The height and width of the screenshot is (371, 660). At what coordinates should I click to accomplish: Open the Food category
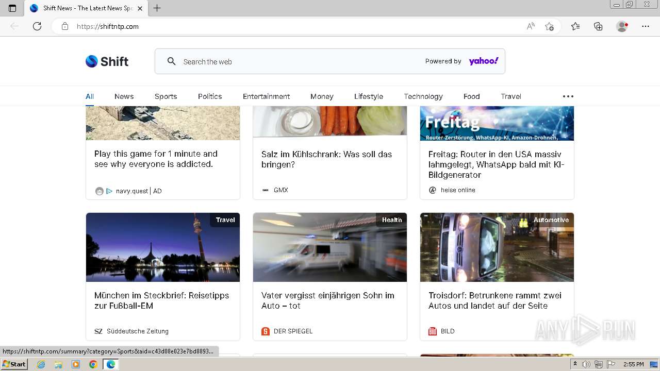click(471, 96)
